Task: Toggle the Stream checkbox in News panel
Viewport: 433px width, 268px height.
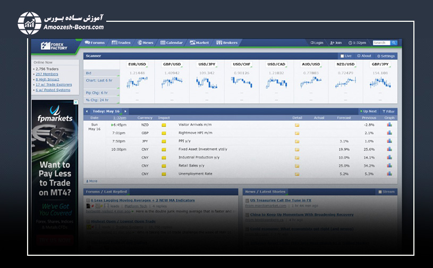Action: coord(379,191)
